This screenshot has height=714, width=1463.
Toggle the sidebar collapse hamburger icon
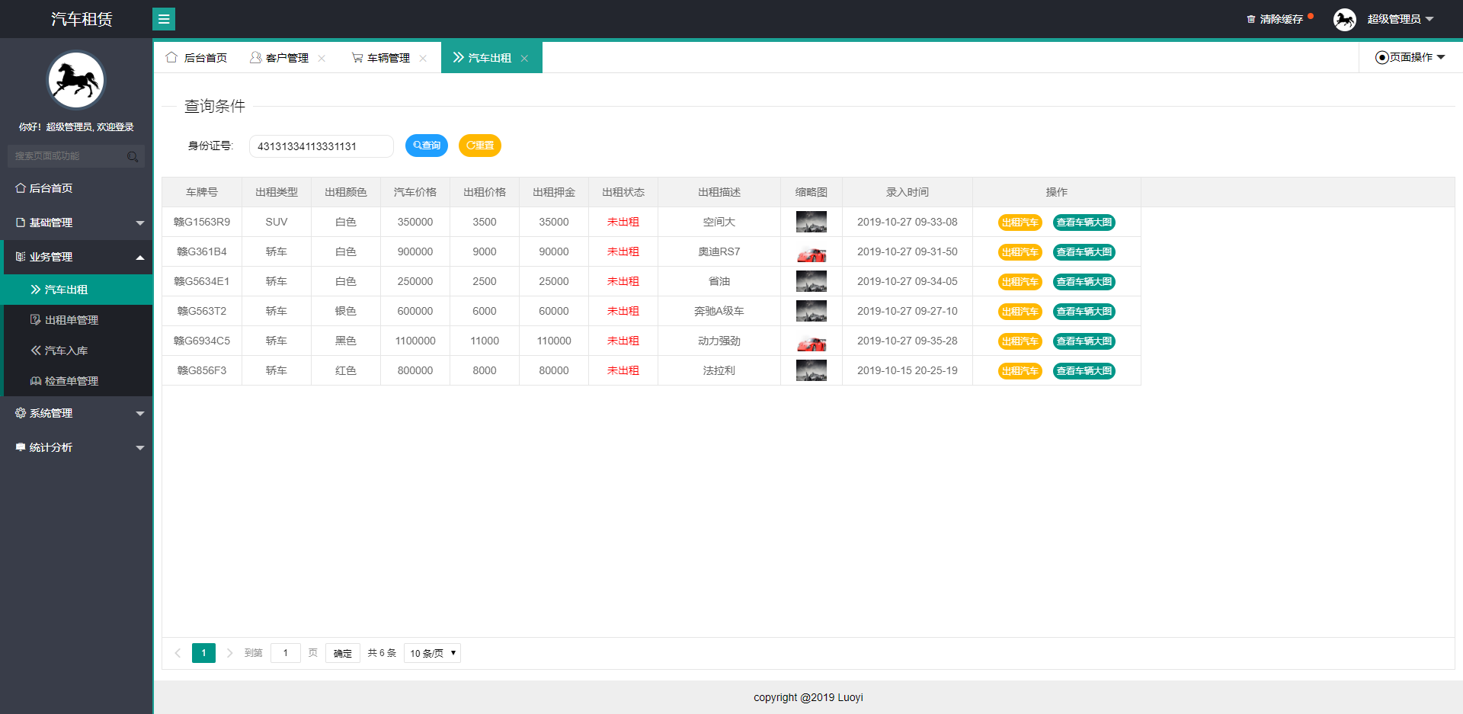[164, 19]
